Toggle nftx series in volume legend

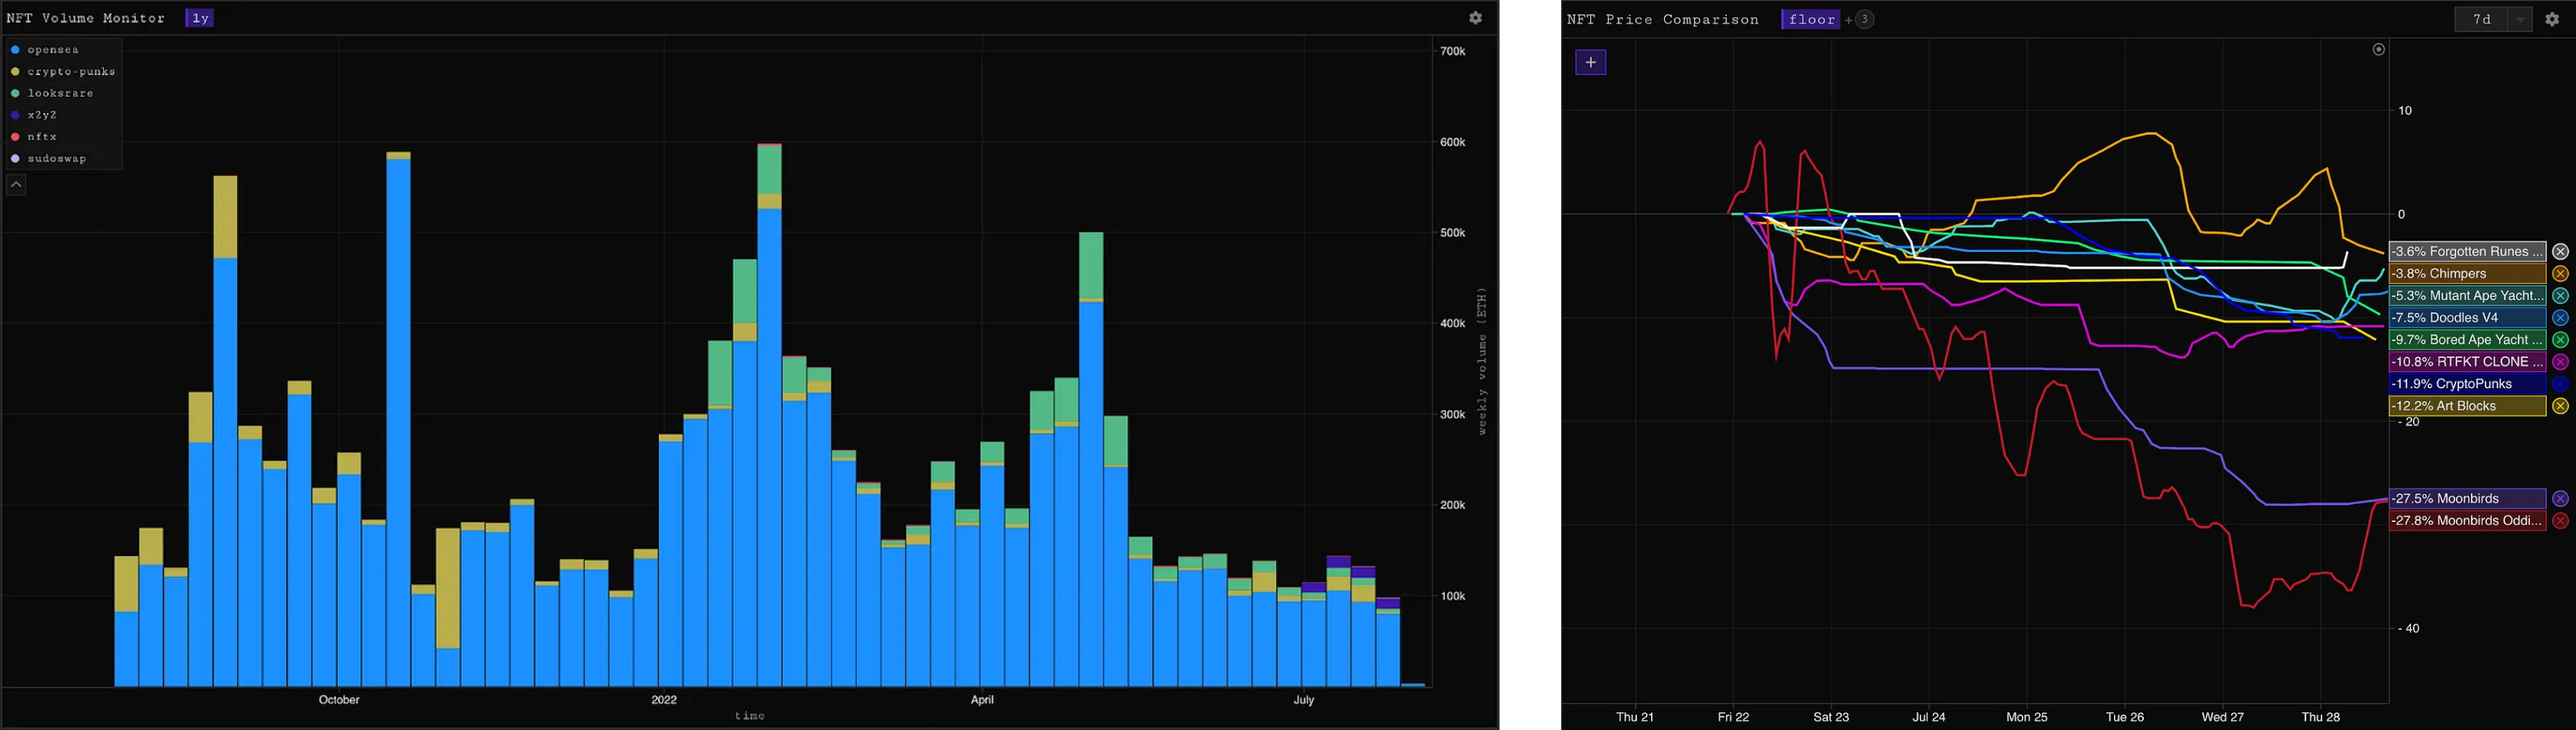point(34,137)
